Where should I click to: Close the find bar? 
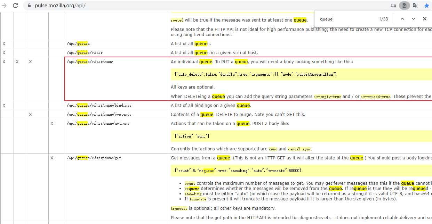(425, 19)
